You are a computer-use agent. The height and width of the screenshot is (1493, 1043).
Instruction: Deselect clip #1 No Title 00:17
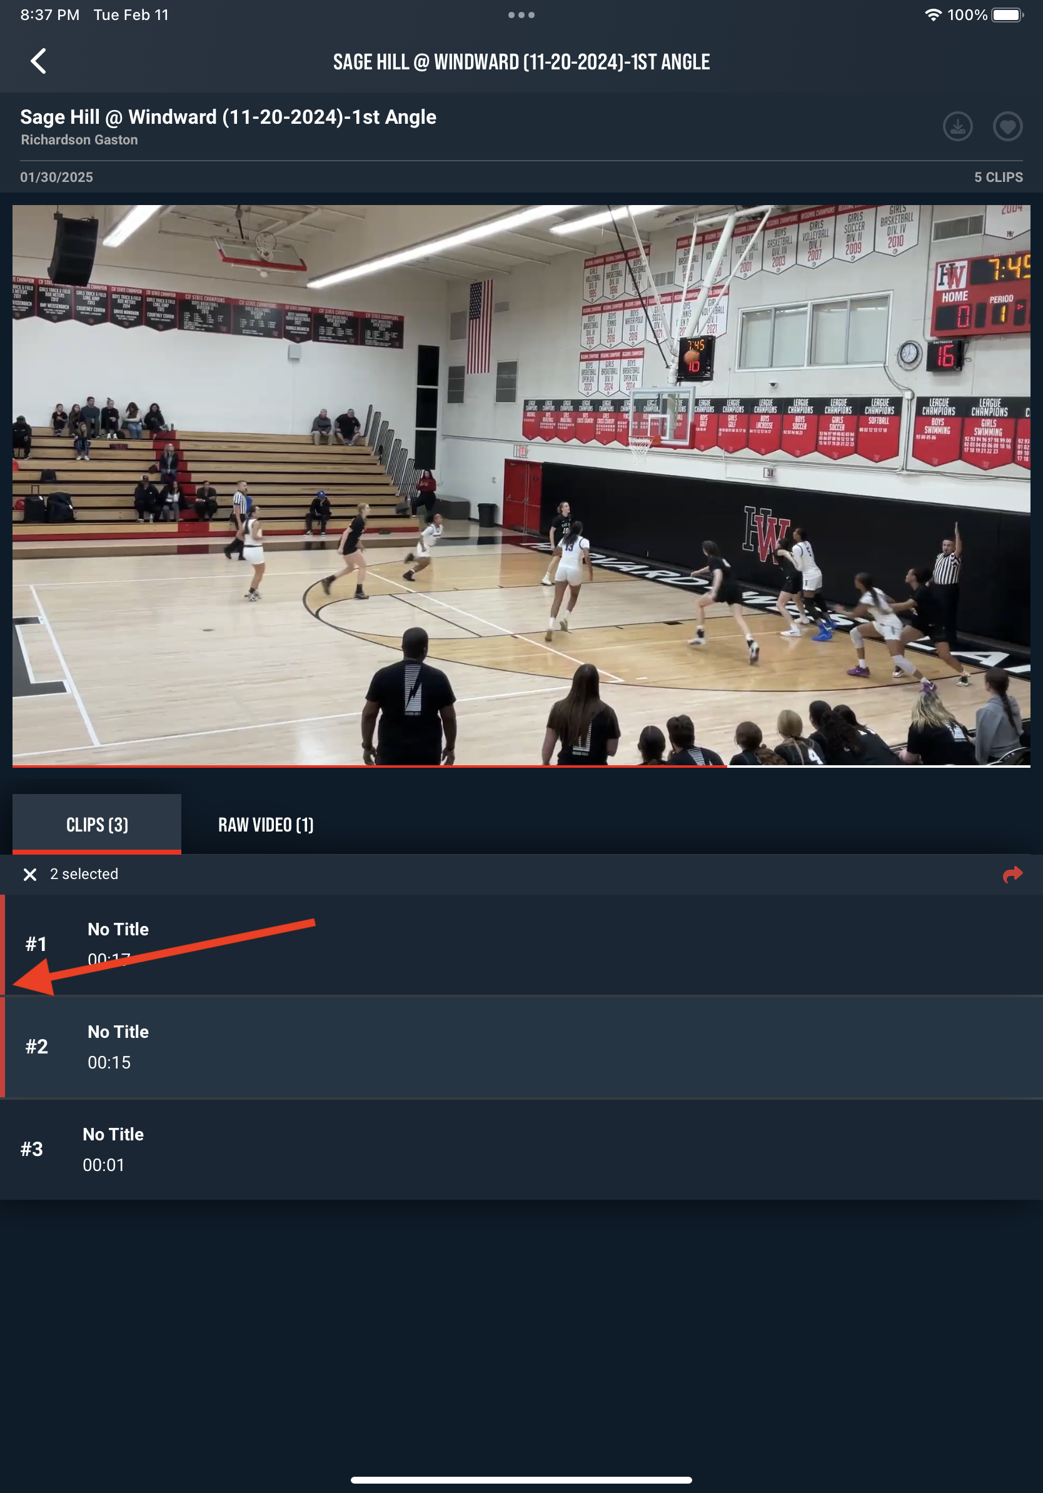click(x=521, y=944)
